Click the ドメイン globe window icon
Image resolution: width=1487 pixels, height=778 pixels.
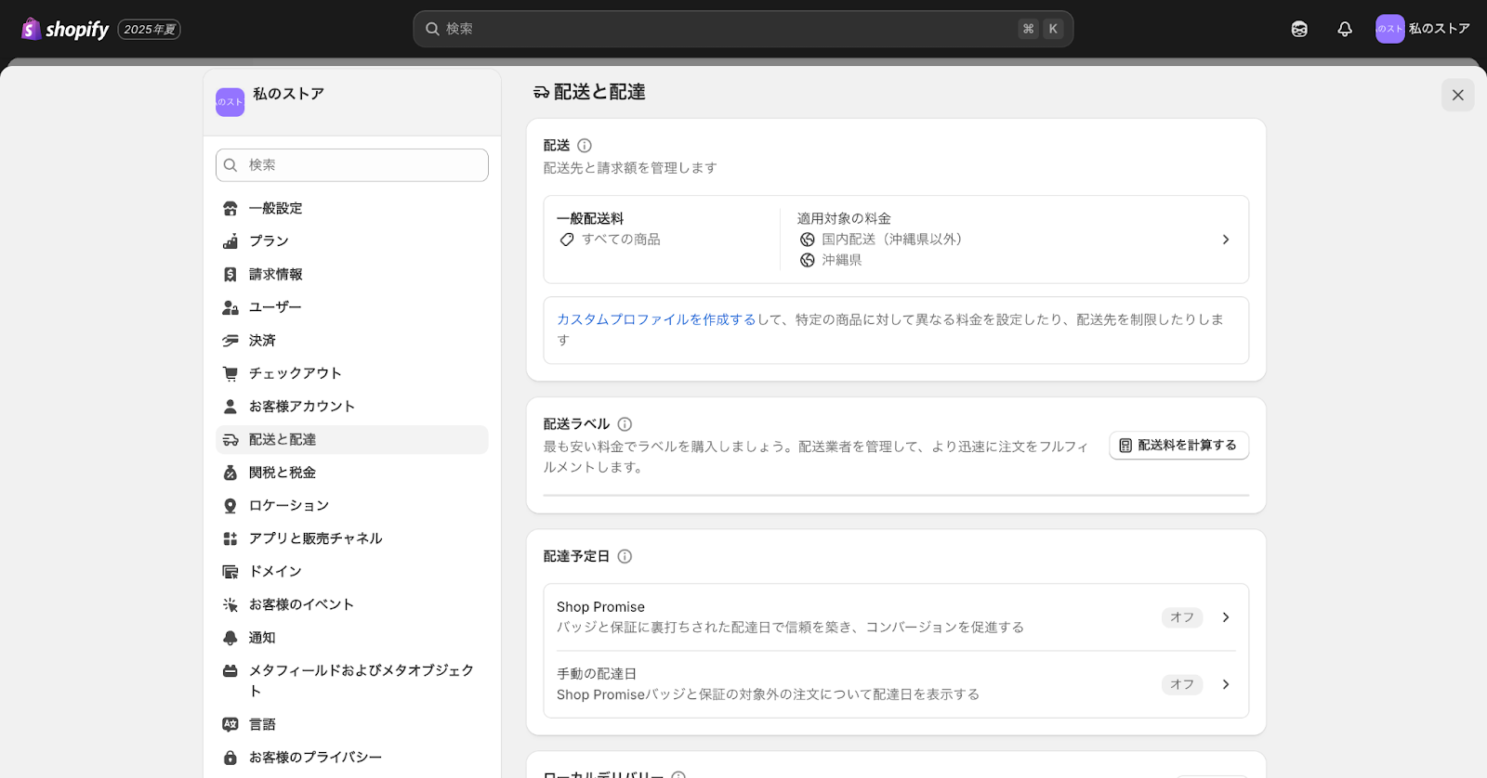pos(230,572)
